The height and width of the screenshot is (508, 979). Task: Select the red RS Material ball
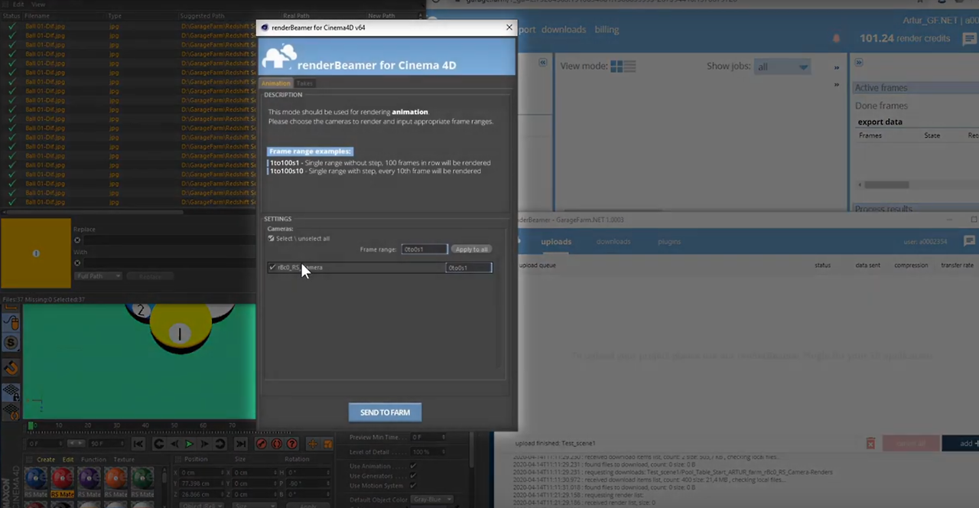point(62,479)
